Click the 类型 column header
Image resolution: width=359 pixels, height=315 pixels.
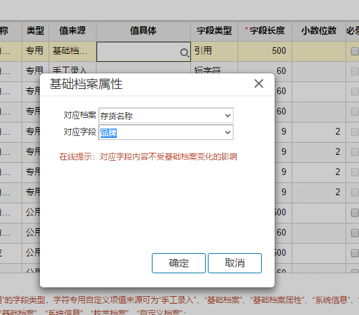(x=35, y=30)
